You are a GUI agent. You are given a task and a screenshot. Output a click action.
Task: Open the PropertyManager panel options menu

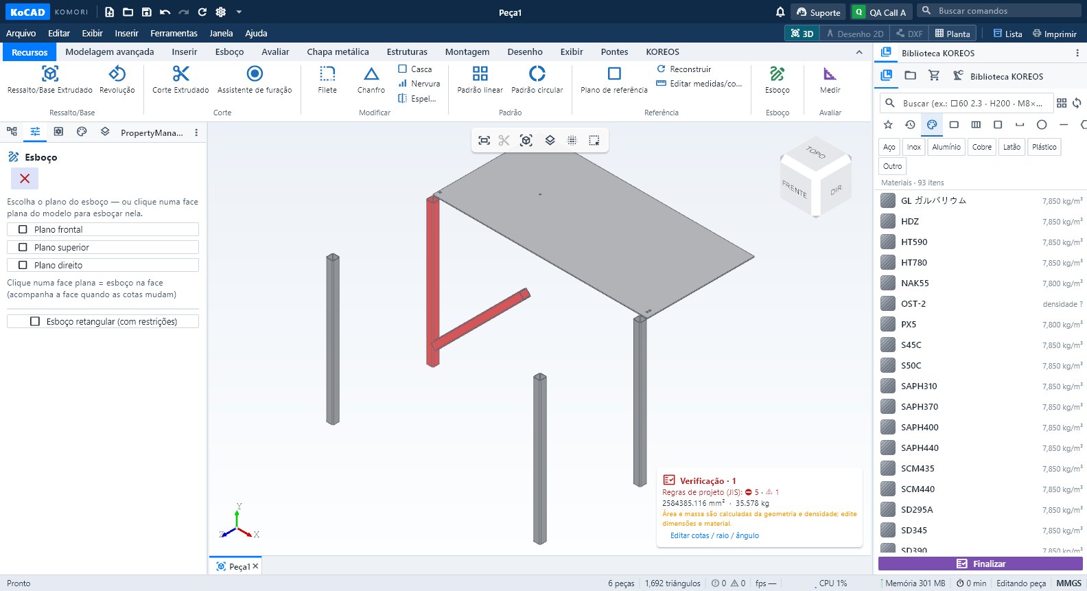196,132
